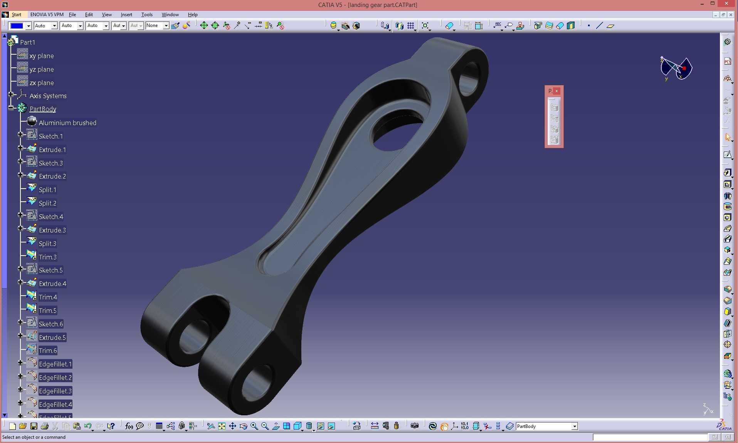Open the File menu

[x=72, y=15]
